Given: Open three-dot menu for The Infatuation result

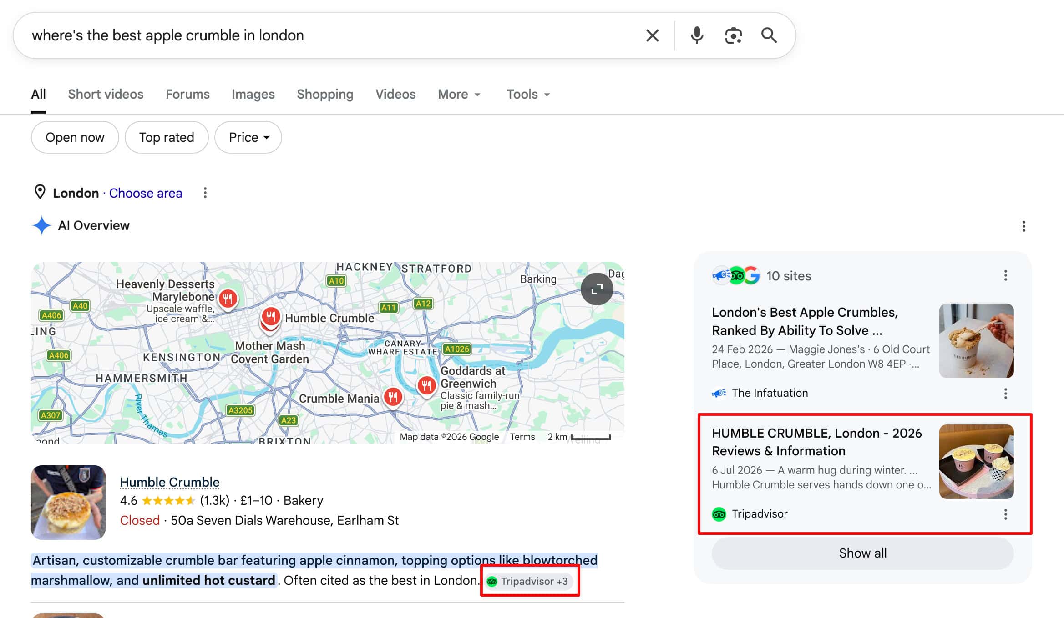Looking at the screenshot, I should tap(1005, 394).
